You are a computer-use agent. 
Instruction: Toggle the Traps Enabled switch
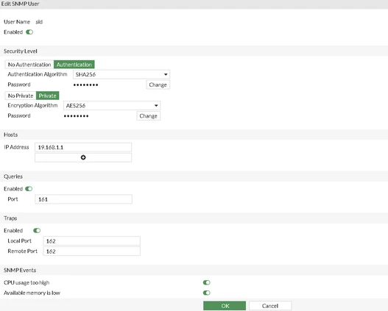click(37, 230)
